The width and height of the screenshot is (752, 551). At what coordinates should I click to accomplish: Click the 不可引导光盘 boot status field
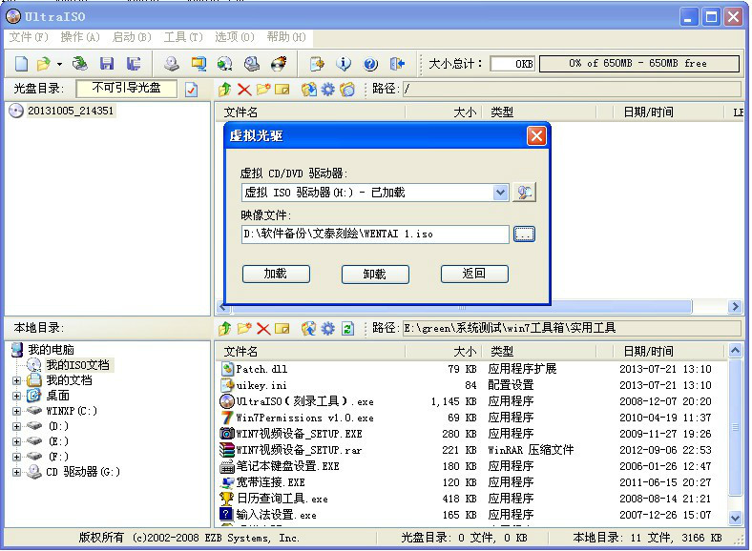127,89
